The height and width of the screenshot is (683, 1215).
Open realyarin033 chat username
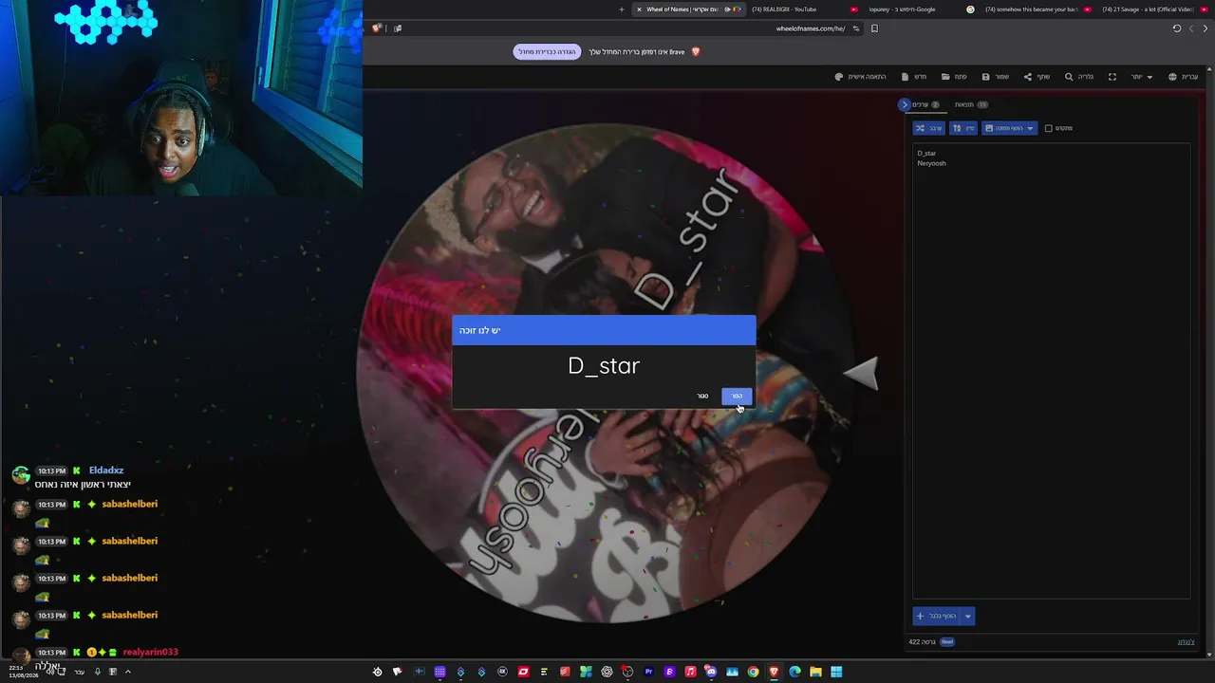(x=150, y=653)
